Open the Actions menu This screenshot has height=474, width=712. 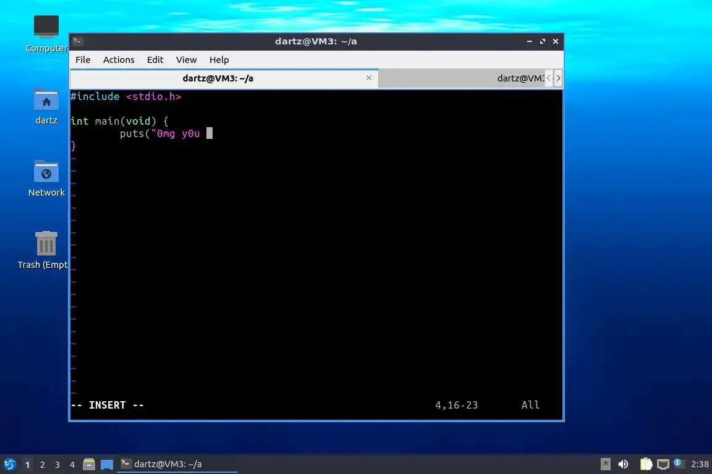[119, 60]
